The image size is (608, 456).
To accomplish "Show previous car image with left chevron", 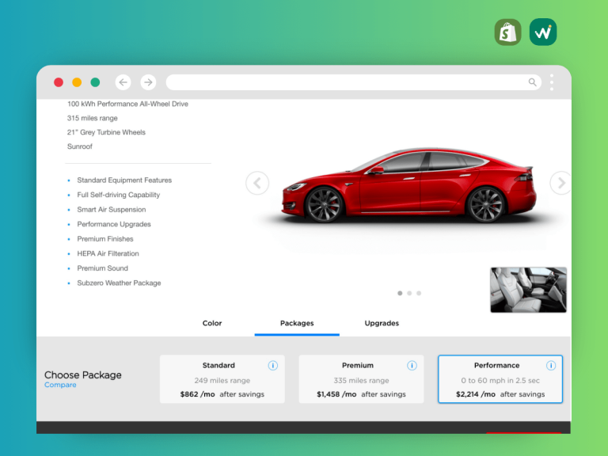I will tap(257, 183).
